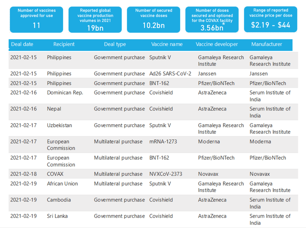Click the African Union recipient cell

pos(62,184)
